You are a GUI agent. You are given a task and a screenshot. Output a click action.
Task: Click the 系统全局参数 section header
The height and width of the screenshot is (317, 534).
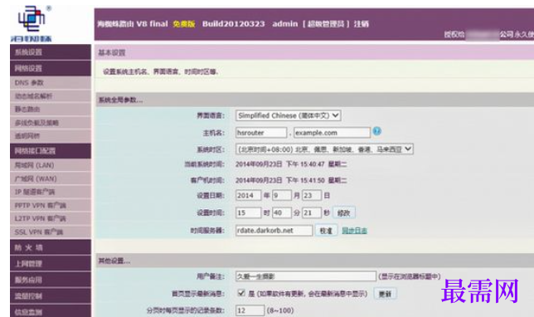314,100
